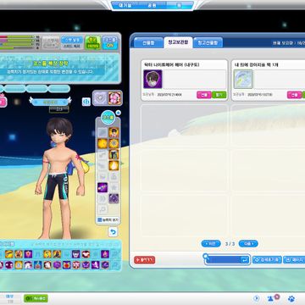Open the friends icon with notification badge
This screenshot has width=305, height=305.
click(273, 298)
